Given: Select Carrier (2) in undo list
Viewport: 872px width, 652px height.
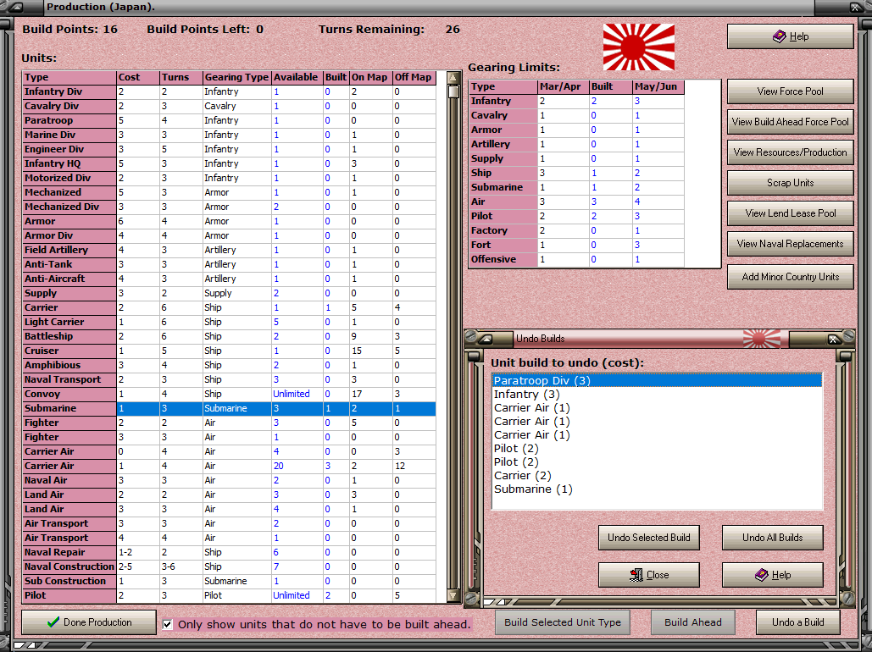Looking at the screenshot, I should (x=657, y=476).
